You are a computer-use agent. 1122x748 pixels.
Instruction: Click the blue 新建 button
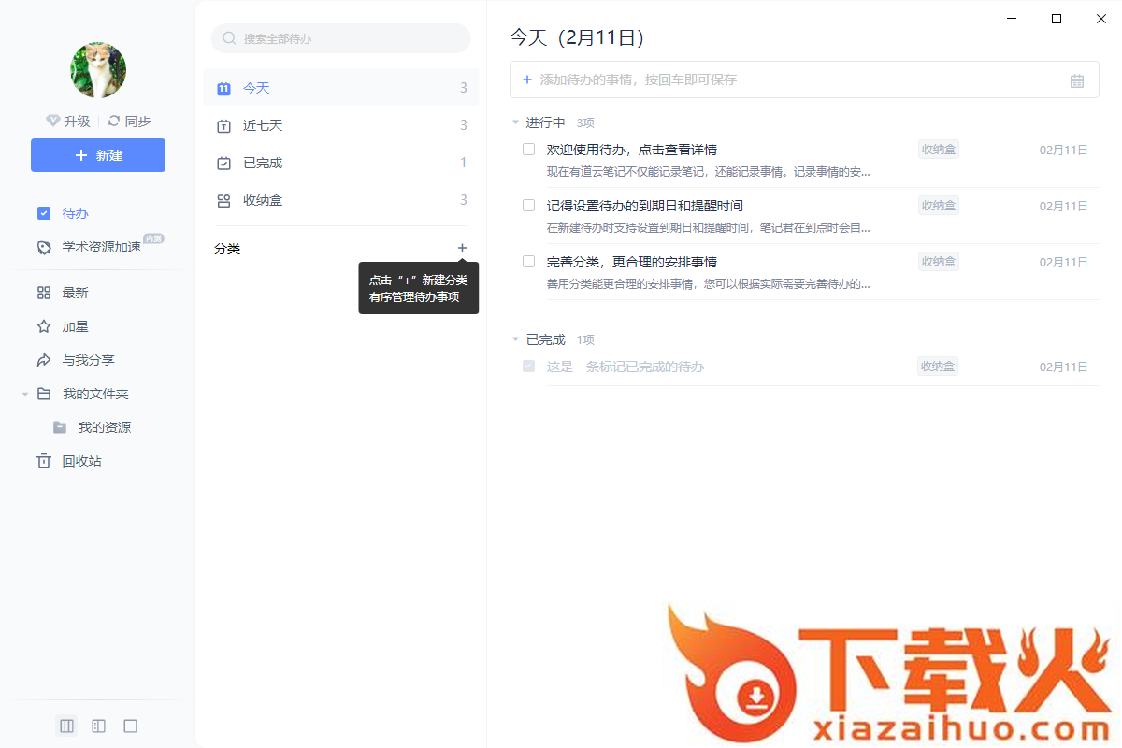[x=98, y=155]
